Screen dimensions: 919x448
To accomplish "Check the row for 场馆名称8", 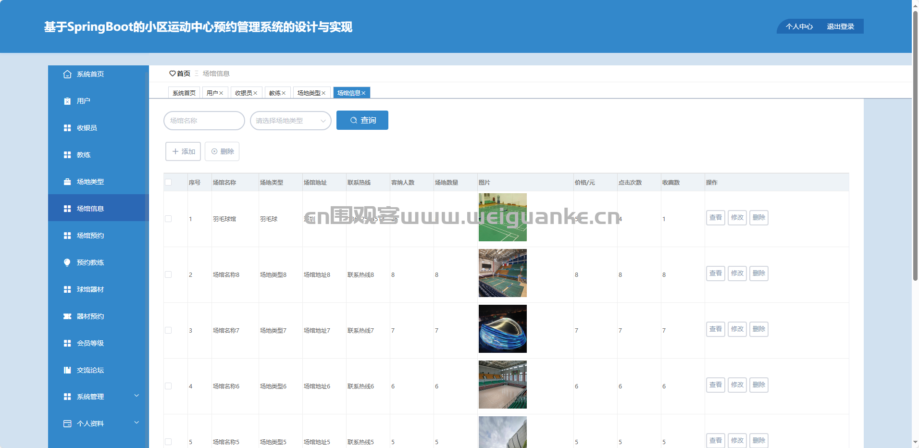I will tap(168, 274).
